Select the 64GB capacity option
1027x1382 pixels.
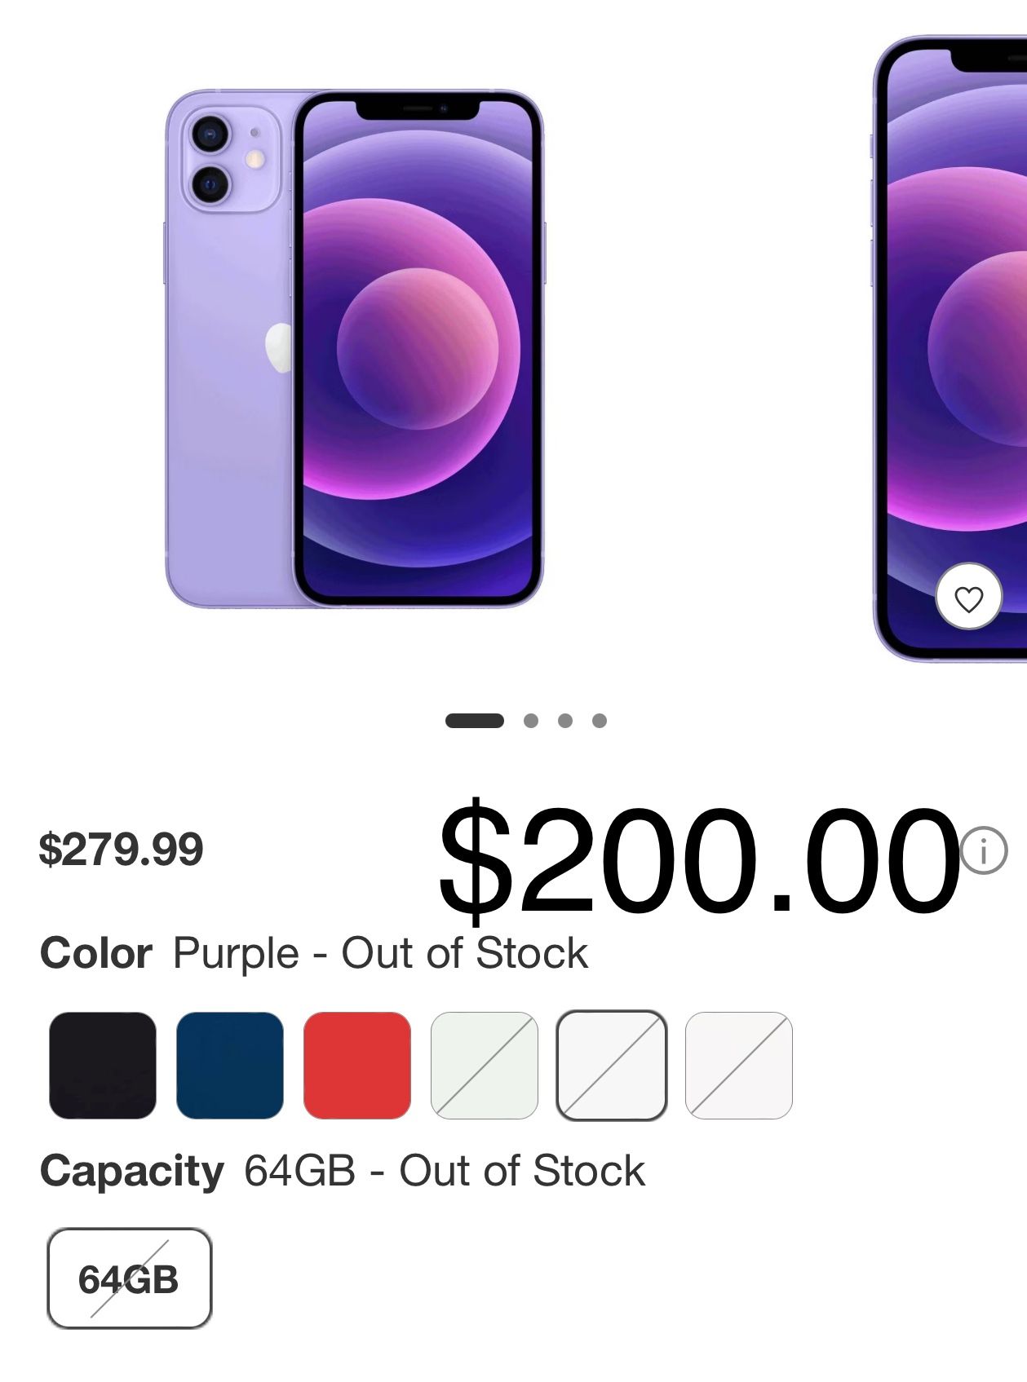(x=130, y=1278)
